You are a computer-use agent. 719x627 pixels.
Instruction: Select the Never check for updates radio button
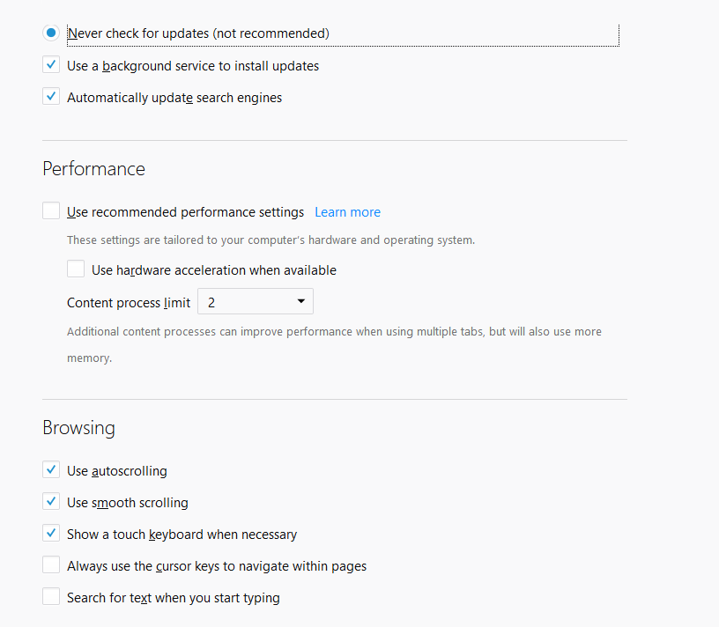(x=51, y=33)
